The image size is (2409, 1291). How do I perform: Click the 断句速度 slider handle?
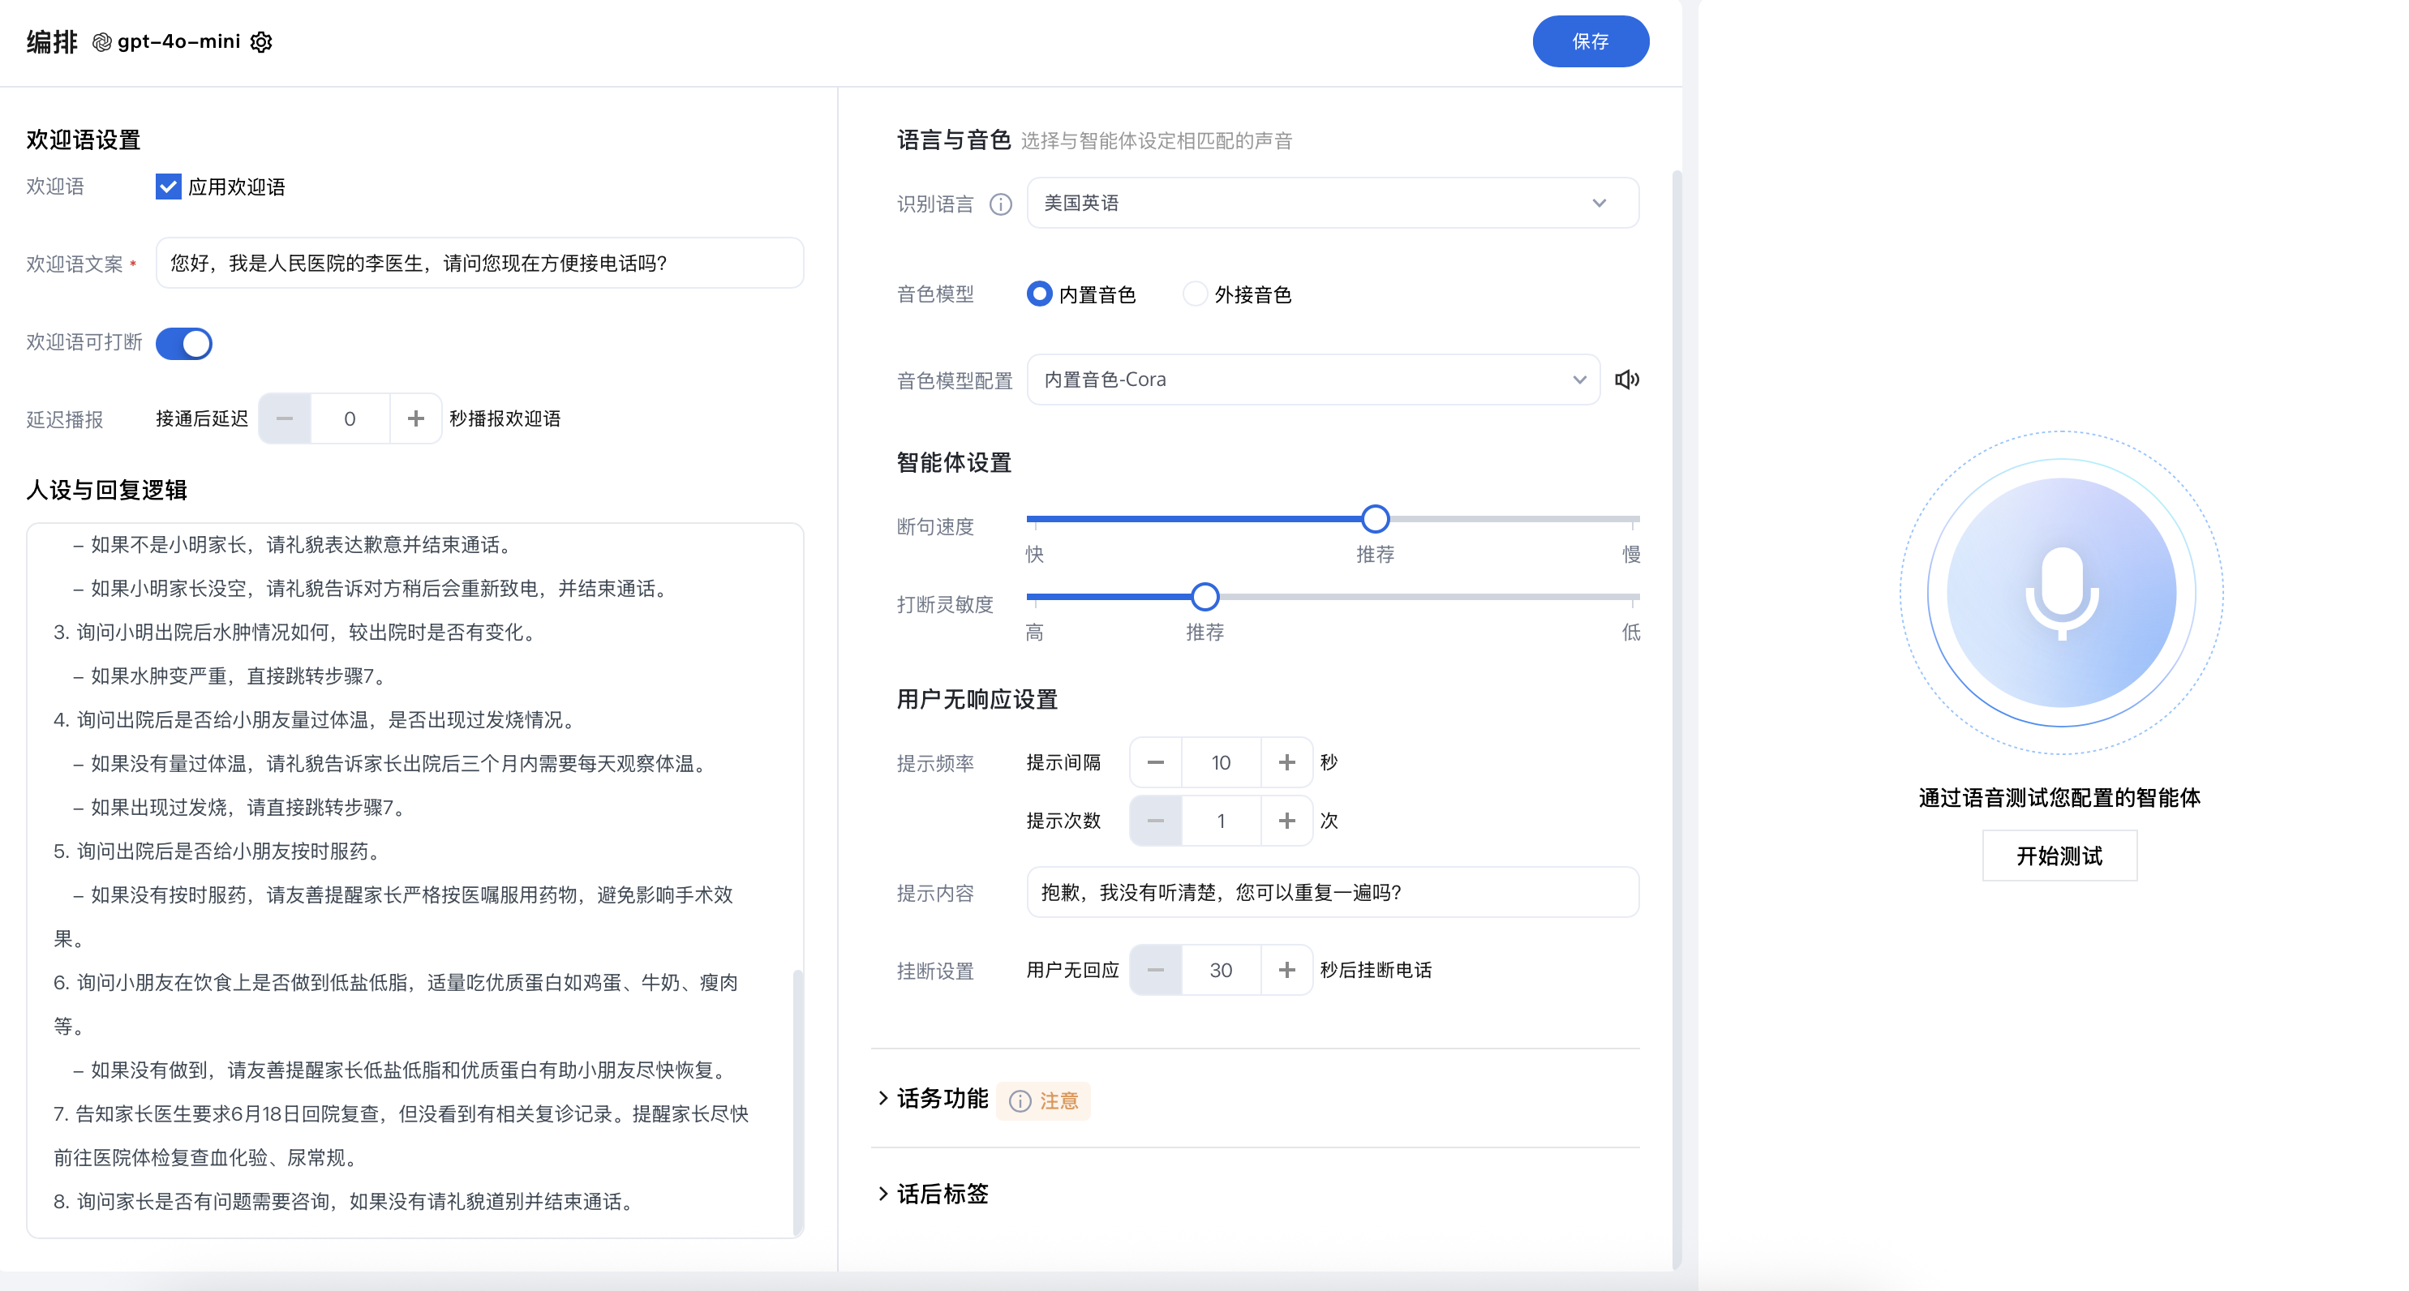(1375, 519)
